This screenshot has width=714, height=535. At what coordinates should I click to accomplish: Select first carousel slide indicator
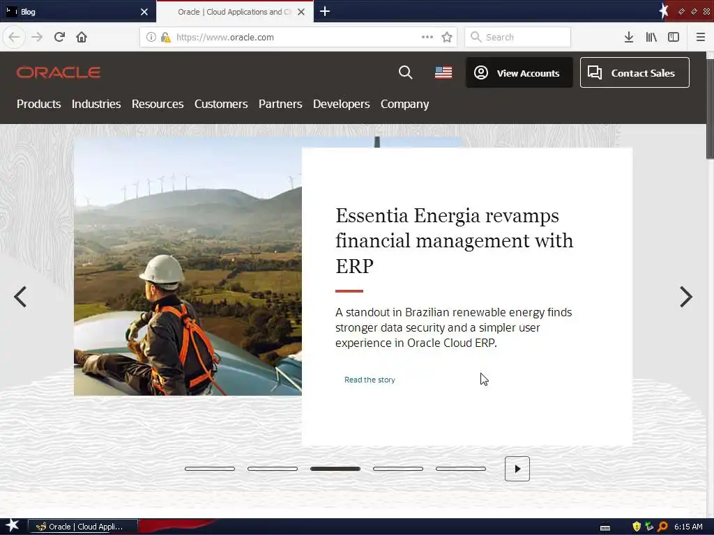tap(209, 469)
